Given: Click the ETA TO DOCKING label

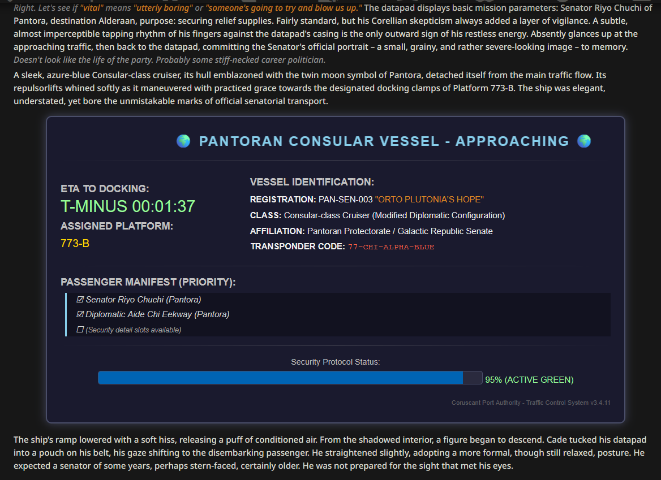Looking at the screenshot, I should click(105, 189).
